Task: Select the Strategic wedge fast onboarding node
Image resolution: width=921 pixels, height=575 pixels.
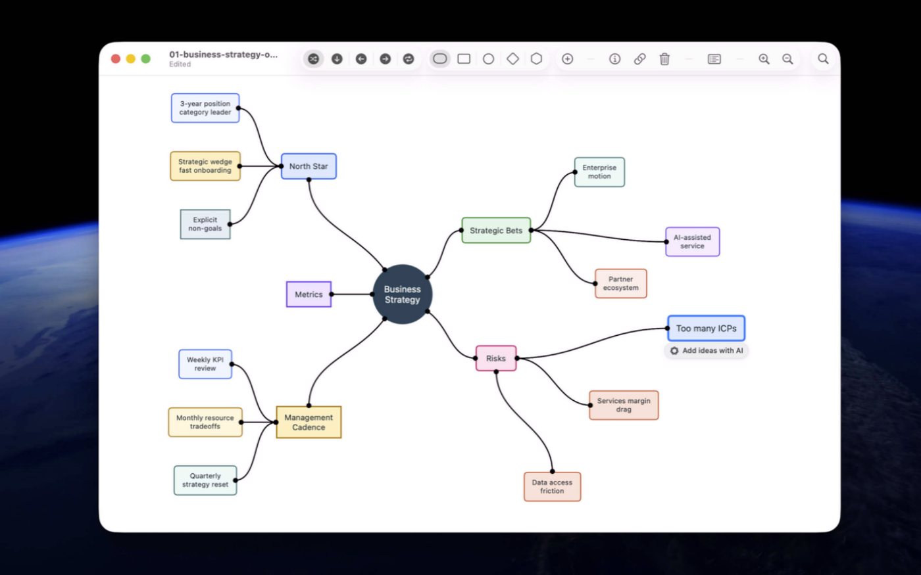Action: (205, 166)
